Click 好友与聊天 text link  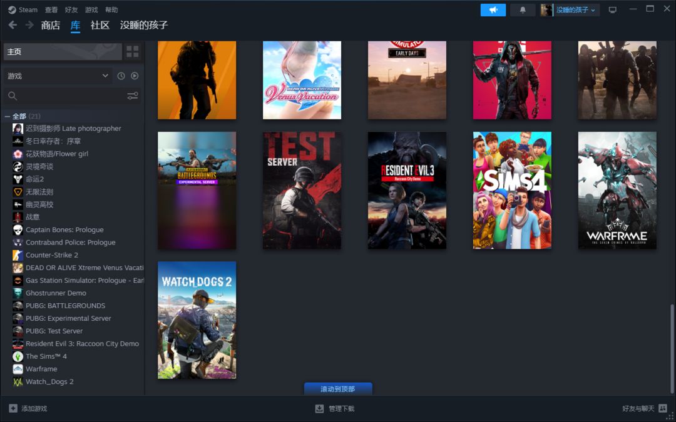pyautogui.click(x=638, y=409)
